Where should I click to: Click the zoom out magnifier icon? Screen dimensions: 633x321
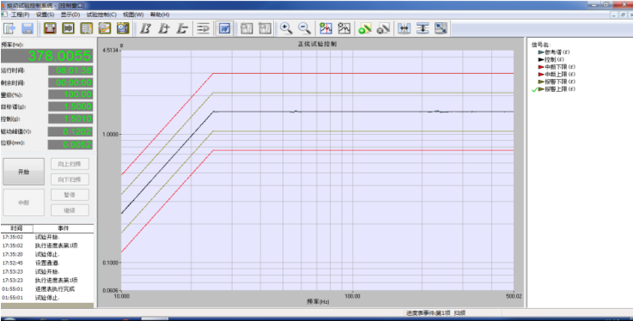point(304,28)
